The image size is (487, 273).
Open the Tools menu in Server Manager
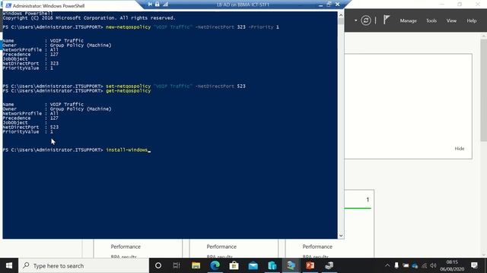click(431, 20)
